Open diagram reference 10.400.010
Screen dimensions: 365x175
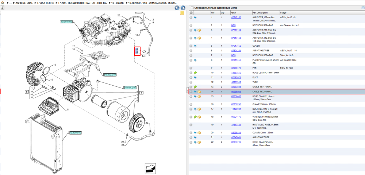tap(76, 133)
